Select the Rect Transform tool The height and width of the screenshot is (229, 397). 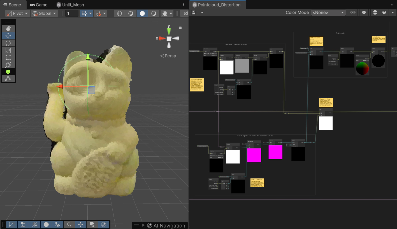pos(8,57)
